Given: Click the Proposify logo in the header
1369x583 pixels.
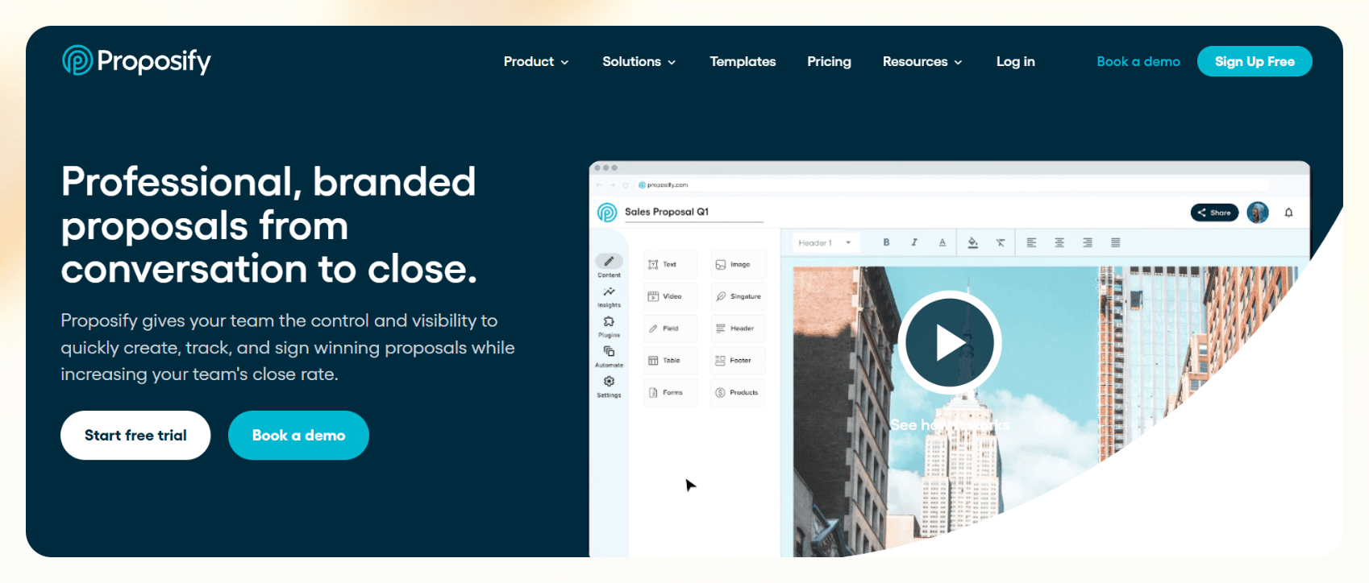Looking at the screenshot, I should (x=136, y=60).
